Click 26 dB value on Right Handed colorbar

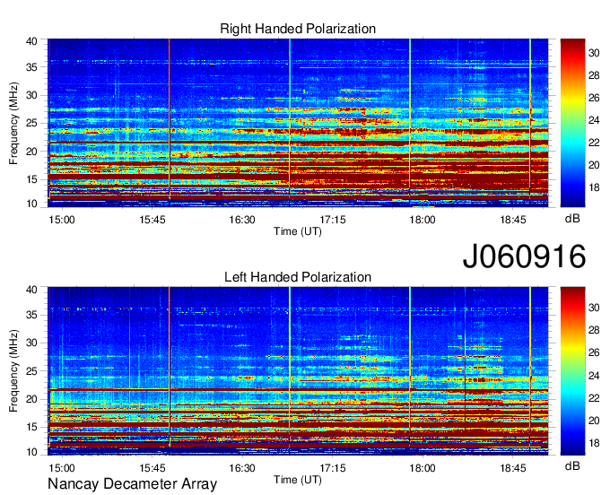coord(594,98)
